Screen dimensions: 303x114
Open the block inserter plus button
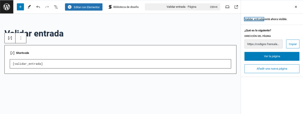coord(20,7)
